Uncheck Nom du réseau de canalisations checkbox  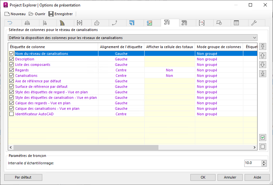pos(12,54)
